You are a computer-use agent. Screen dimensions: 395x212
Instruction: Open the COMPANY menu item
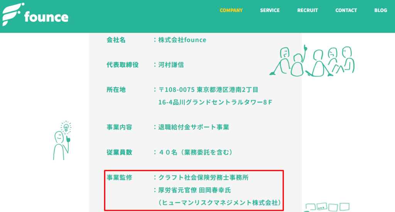point(231,10)
